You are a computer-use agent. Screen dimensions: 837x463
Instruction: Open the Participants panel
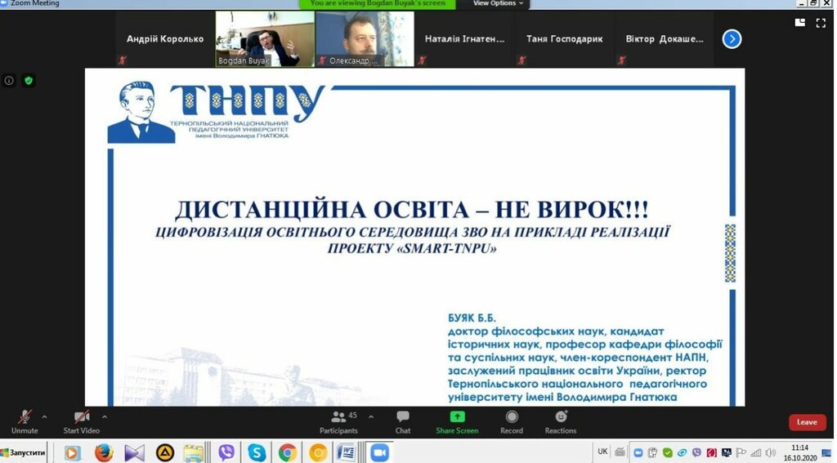[338, 421]
